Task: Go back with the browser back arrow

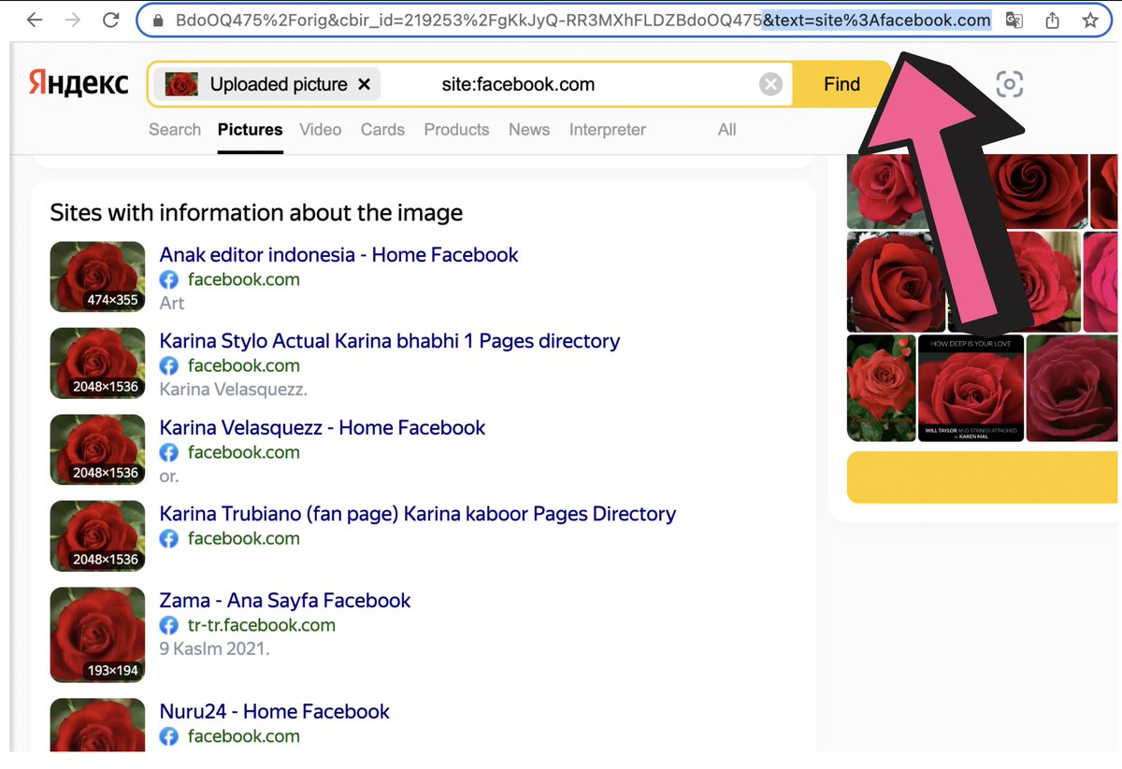Action: [x=35, y=20]
